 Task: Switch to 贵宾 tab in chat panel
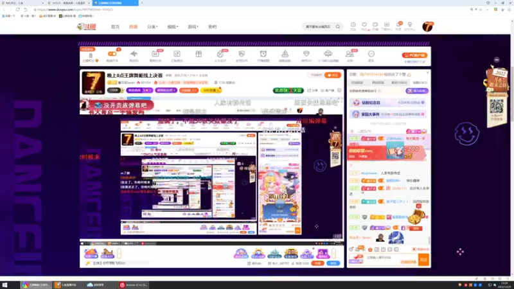399,83
